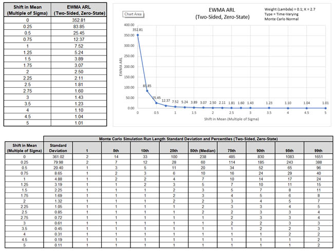
Task: Click the 1.01 data label at chart's right end
Action: tap(325, 103)
